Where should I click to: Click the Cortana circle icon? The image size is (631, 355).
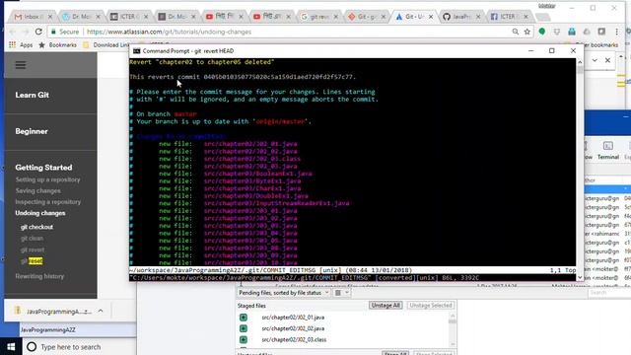click(32, 346)
